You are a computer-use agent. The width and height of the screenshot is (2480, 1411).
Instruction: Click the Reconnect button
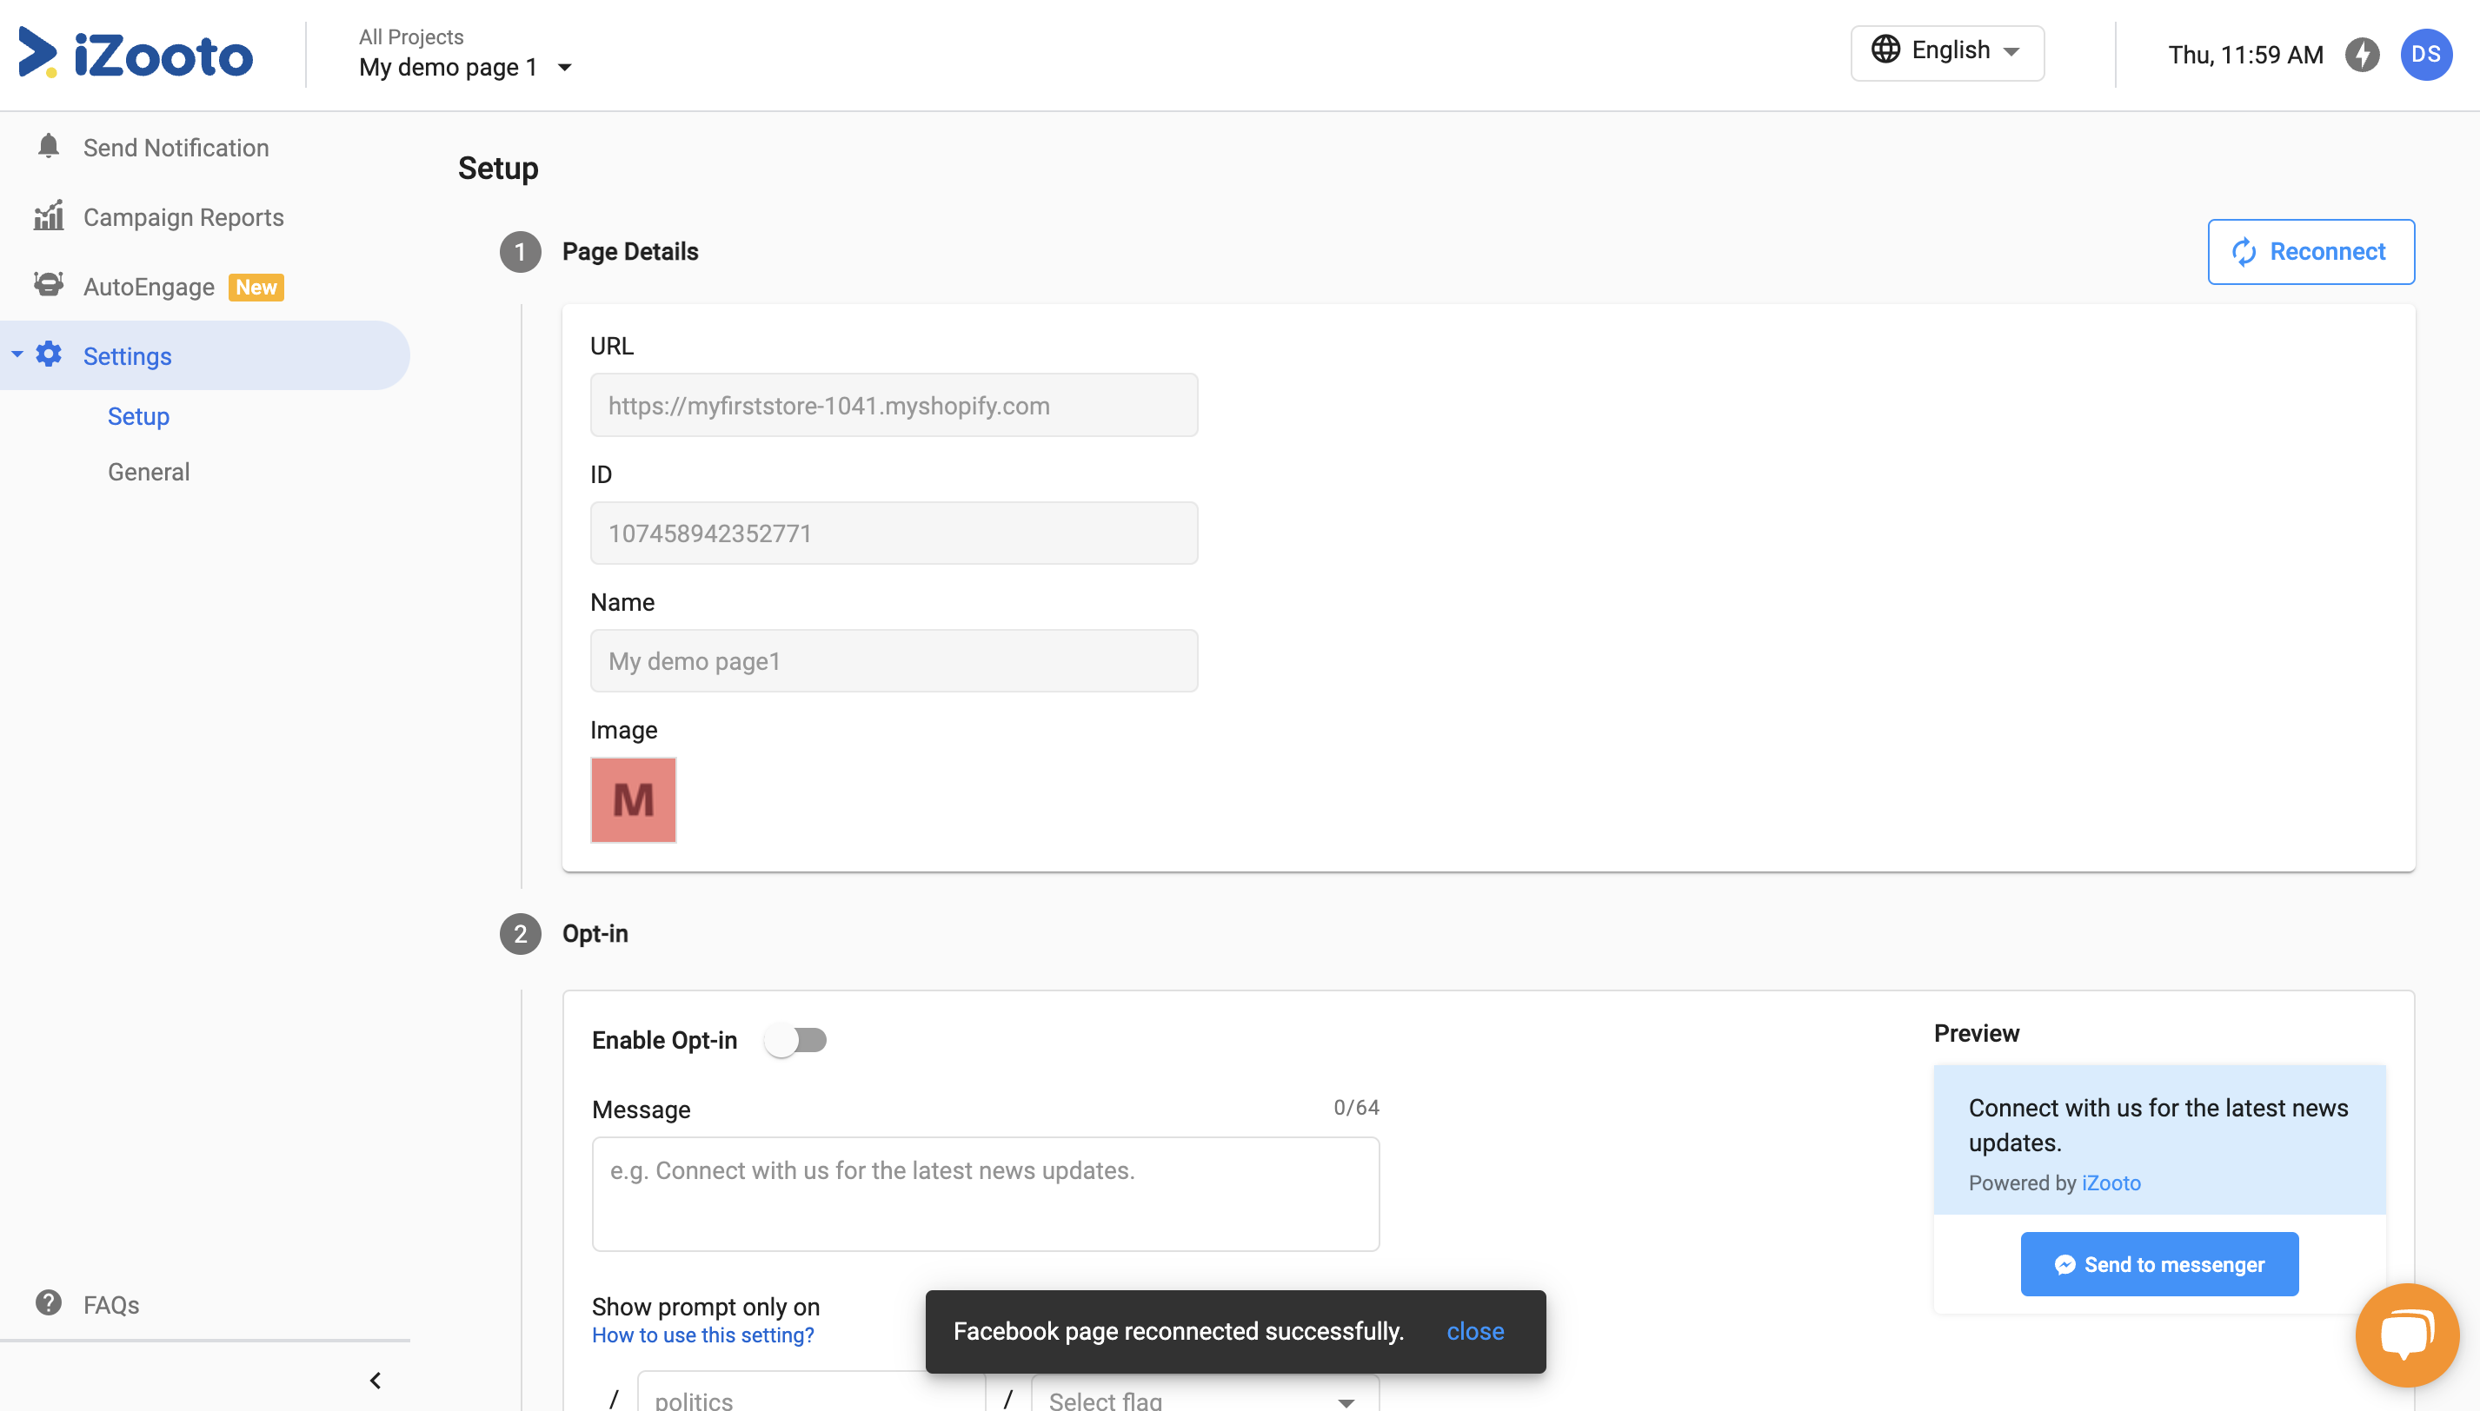tap(2310, 252)
